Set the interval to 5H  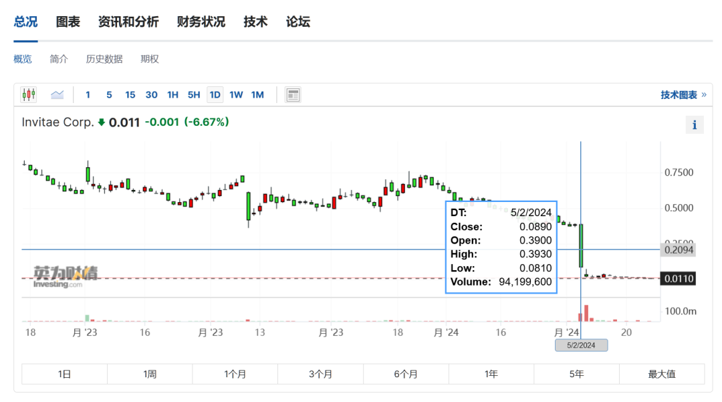click(194, 94)
